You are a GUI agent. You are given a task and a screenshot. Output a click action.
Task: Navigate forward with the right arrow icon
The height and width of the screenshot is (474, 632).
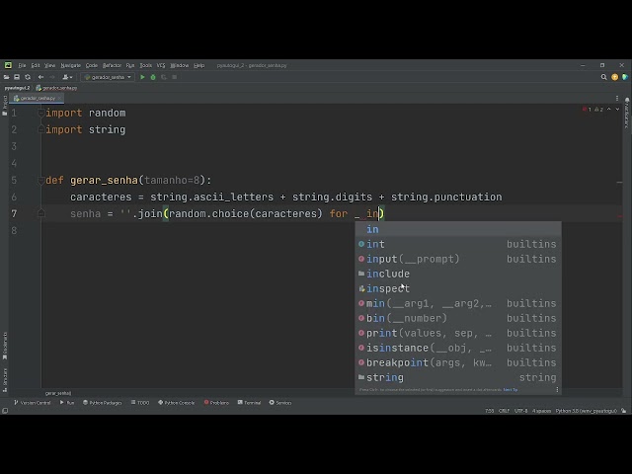coord(52,77)
